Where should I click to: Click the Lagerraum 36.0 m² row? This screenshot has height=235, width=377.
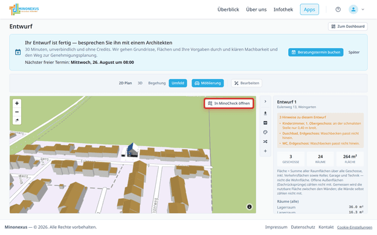click(320, 207)
